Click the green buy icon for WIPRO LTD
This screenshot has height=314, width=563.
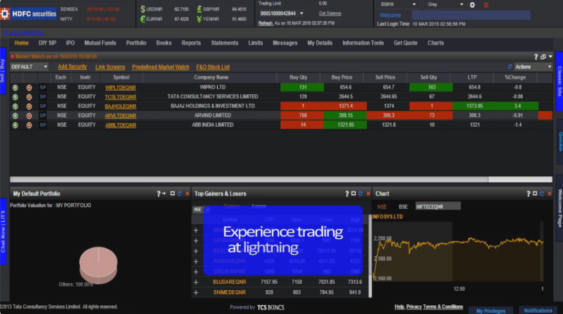point(15,87)
